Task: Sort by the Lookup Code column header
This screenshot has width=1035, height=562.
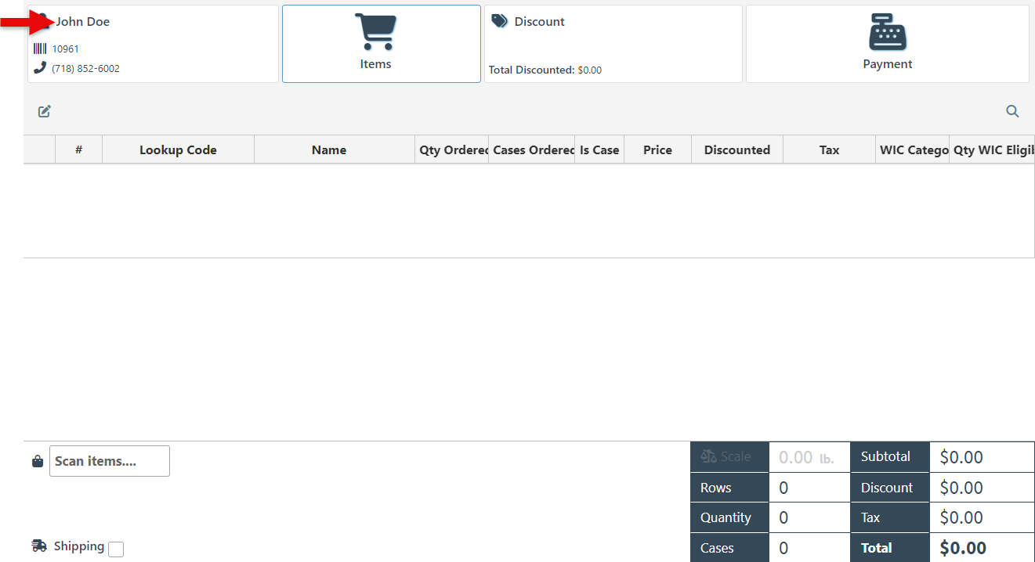Action: click(x=178, y=150)
